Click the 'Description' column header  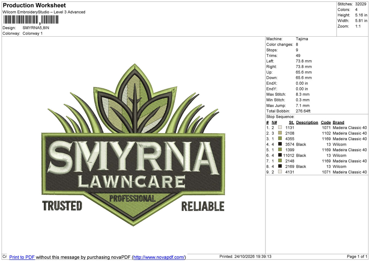click(307, 122)
